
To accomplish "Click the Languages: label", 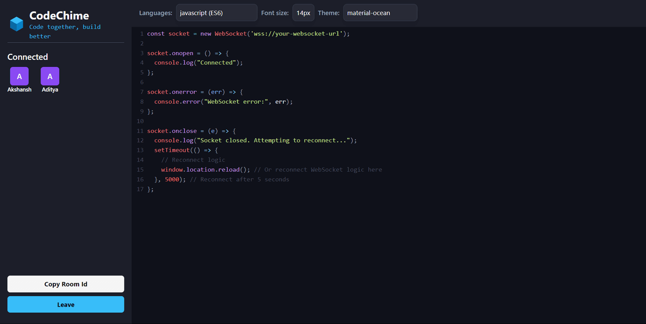I will pyautogui.click(x=156, y=12).
